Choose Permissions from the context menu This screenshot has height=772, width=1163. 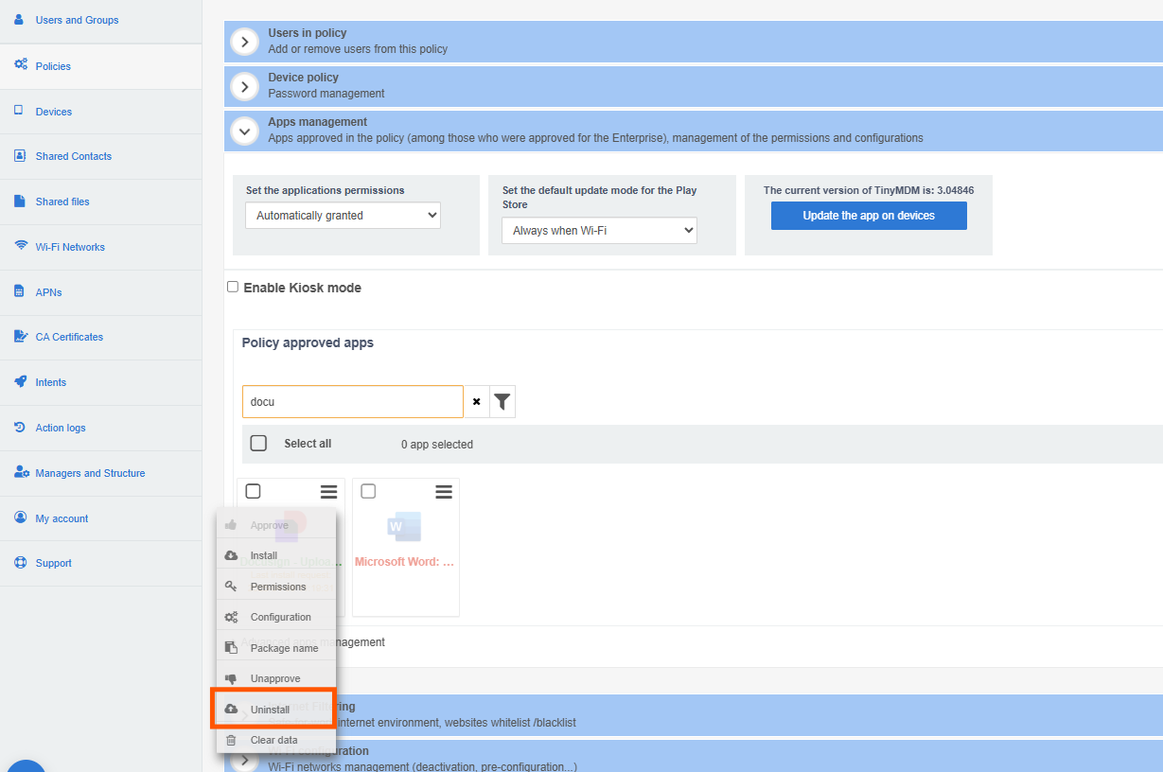[276, 587]
